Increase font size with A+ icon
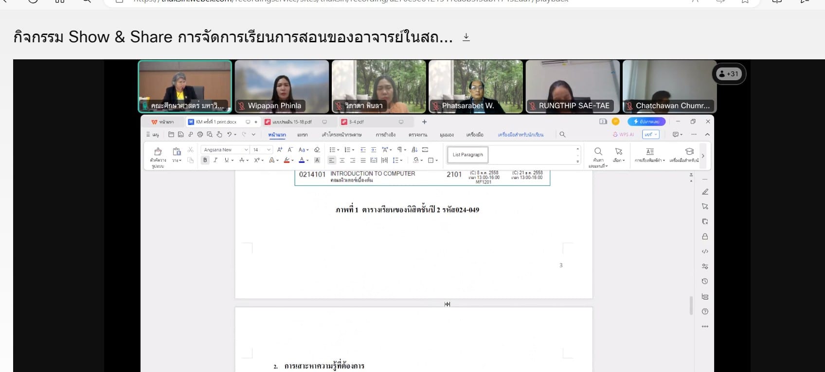825x372 pixels. click(x=280, y=150)
